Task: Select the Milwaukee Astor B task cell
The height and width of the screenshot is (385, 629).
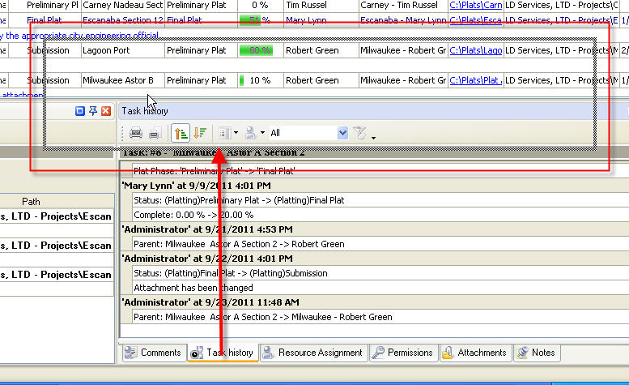Action: (118, 80)
